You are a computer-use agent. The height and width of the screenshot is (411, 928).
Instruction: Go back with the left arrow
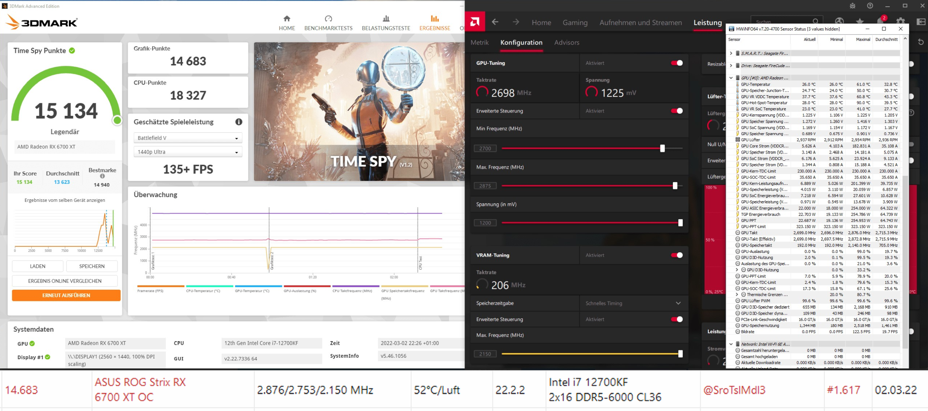pos(495,22)
